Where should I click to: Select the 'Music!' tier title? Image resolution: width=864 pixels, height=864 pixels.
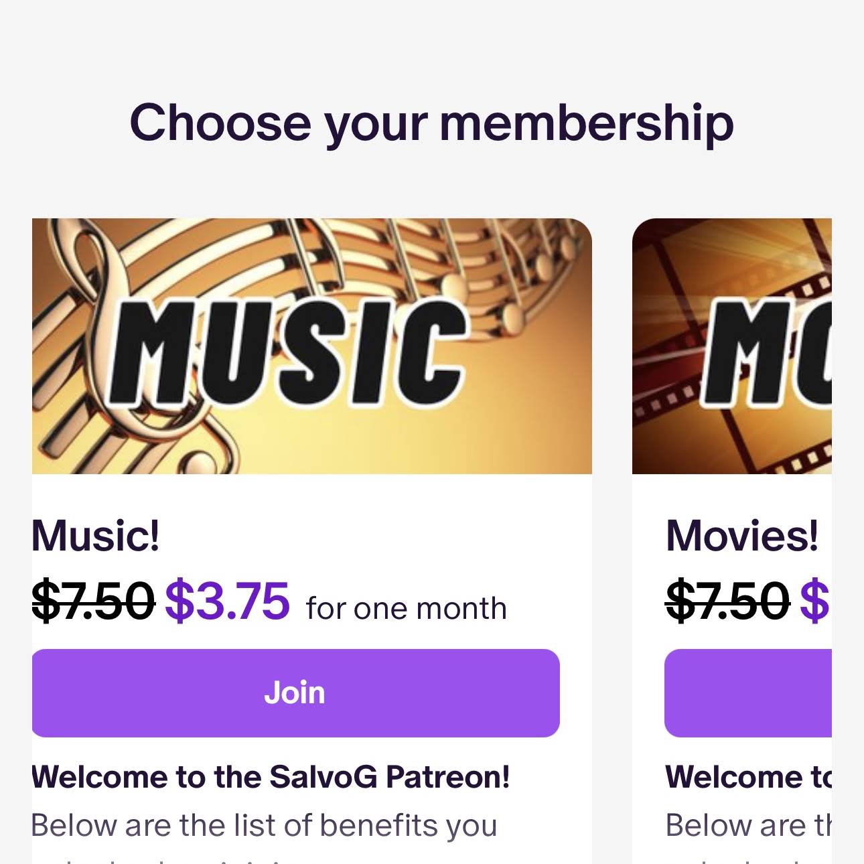96,536
